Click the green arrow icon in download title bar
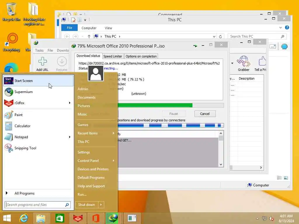Image resolution: width=299 pixels, height=224 pixels. [x=195, y=46]
